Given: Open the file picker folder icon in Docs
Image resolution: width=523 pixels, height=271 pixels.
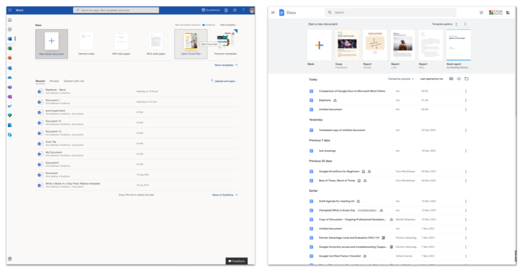Looking at the screenshot, I should pos(467,79).
